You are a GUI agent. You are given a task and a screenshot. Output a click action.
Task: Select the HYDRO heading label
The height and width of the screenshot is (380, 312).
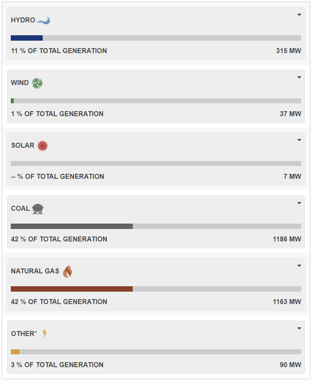point(23,20)
